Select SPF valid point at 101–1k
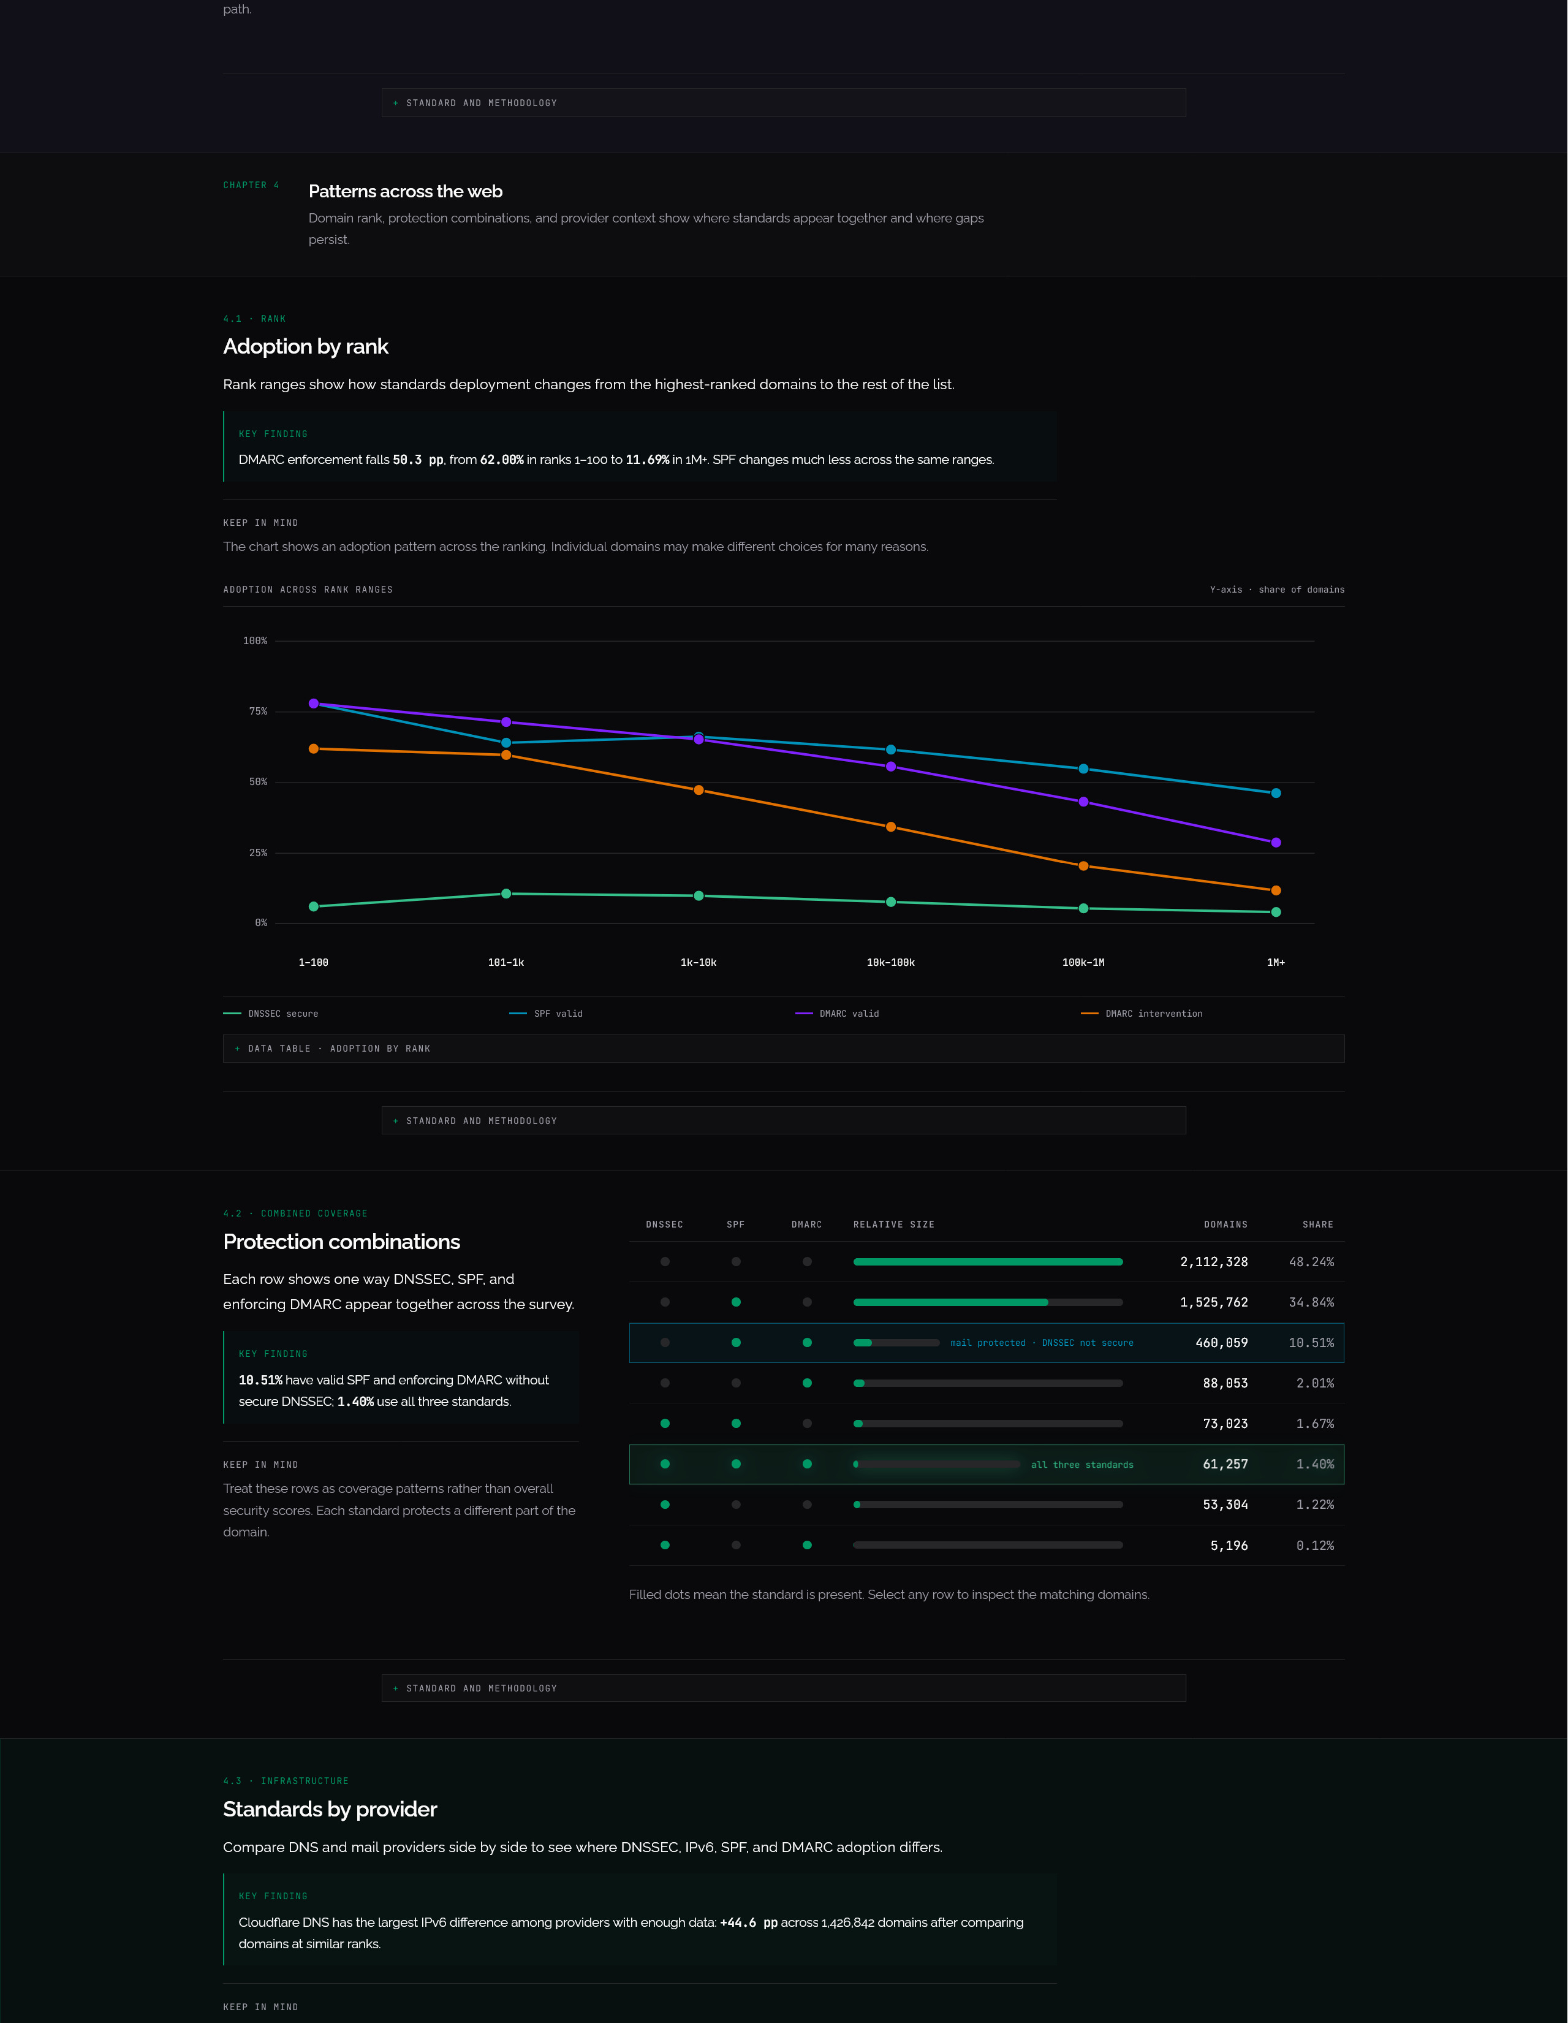 point(507,743)
